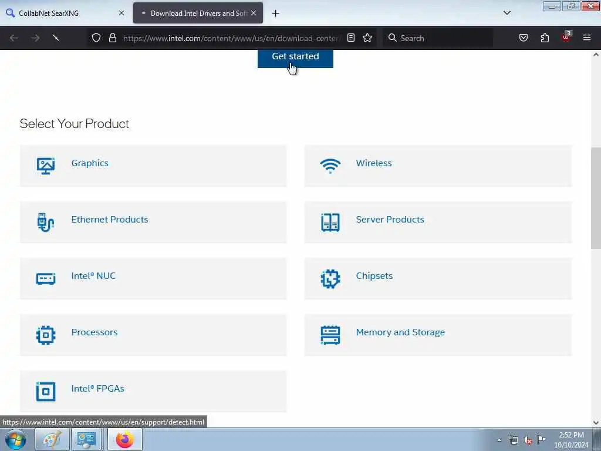Switch to CollabNet SearXNG tab

tap(65, 13)
